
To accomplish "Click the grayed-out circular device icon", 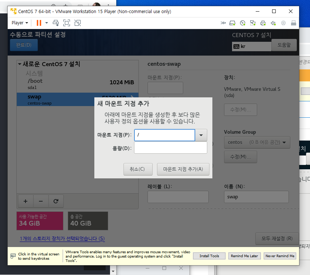I will (283, 23).
